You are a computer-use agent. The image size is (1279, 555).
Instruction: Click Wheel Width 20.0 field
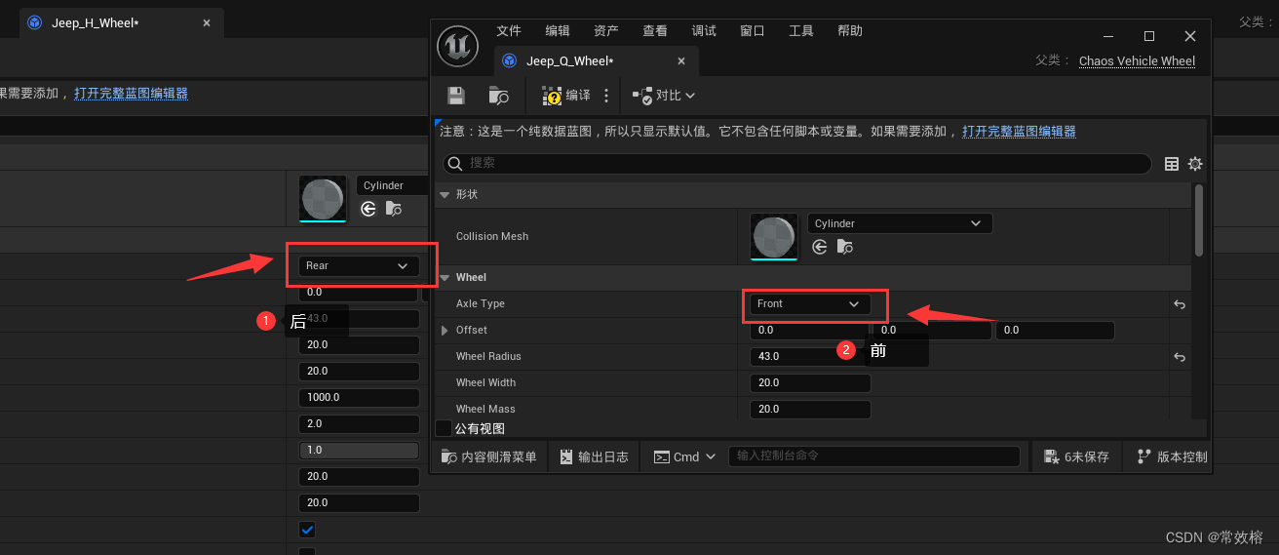(810, 383)
